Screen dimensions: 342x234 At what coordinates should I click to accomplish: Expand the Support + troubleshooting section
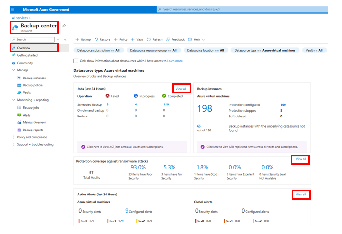(x=14, y=144)
